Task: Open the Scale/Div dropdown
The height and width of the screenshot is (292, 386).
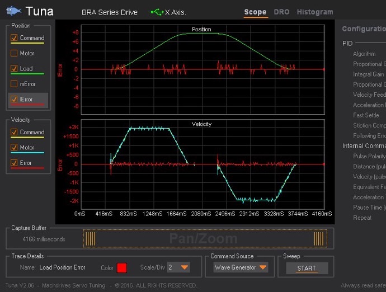Action: 178,267
